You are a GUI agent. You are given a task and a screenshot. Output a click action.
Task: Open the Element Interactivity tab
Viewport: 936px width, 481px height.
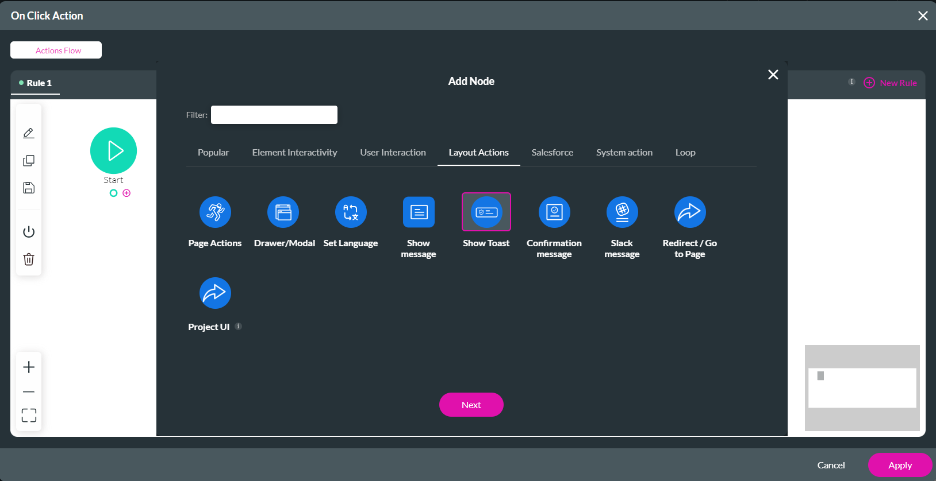pyautogui.click(x=294, y=153)
